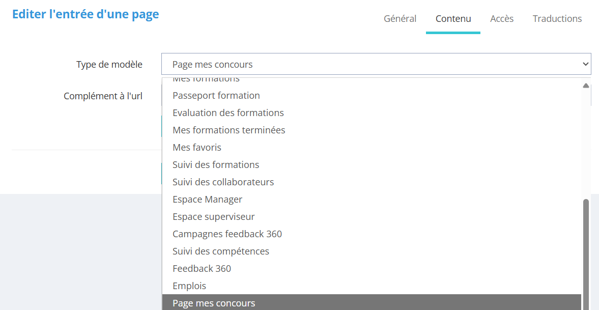Screen dimensions: 599x310
Task: Pick Mes favoris from list
Action: pyautogui.click(x=196, y=148)
